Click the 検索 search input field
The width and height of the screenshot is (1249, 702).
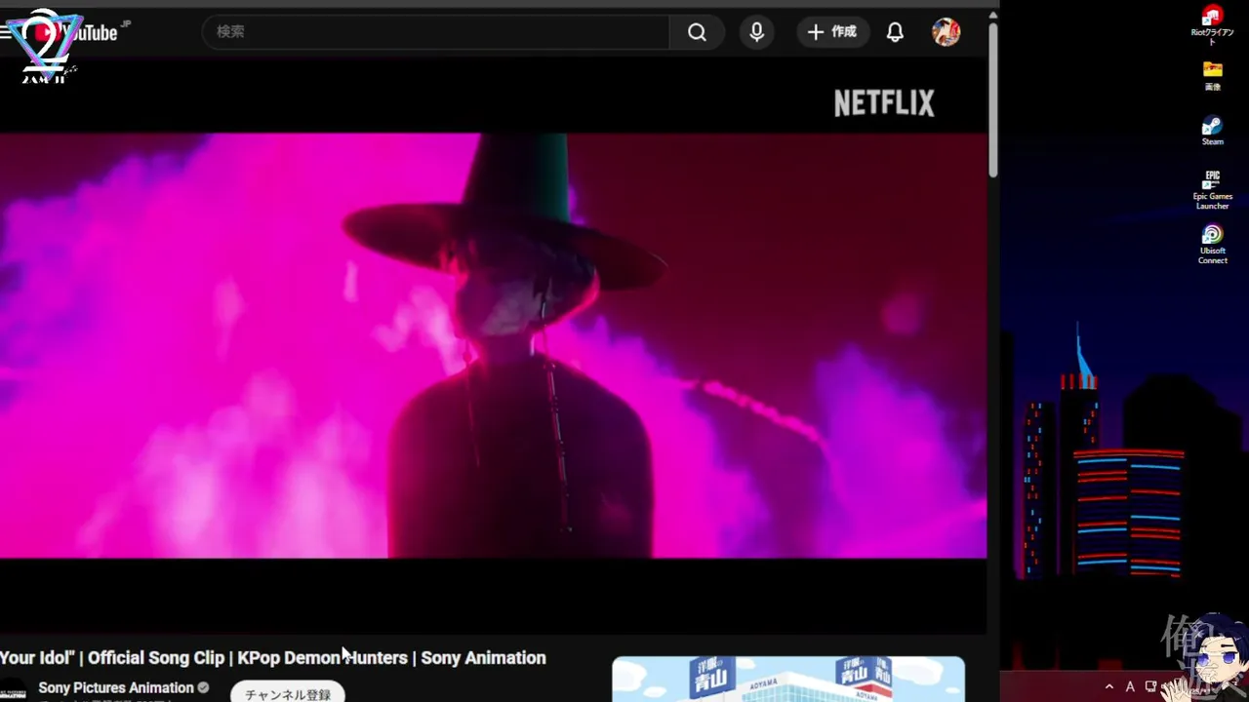coord(435,32)
